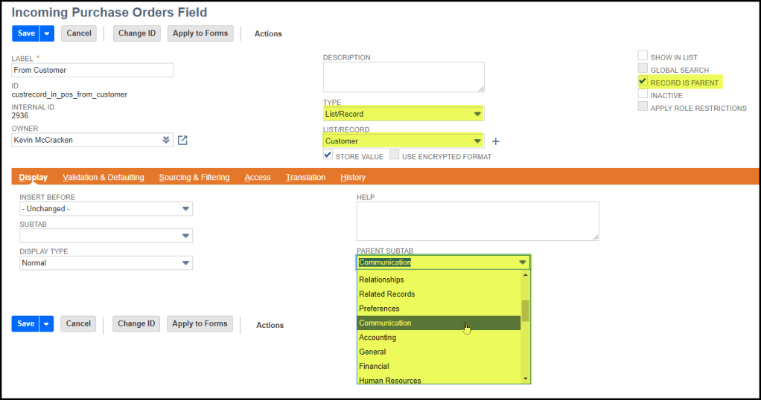Click the top Change ID button

pos(136,33)
